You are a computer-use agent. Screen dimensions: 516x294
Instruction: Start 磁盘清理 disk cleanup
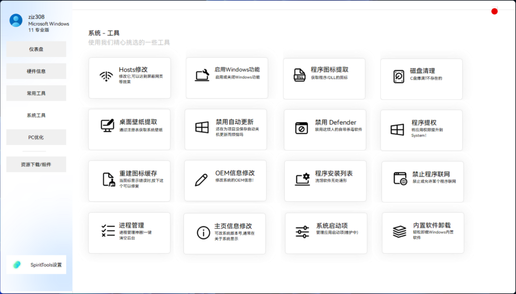[422, 79]
